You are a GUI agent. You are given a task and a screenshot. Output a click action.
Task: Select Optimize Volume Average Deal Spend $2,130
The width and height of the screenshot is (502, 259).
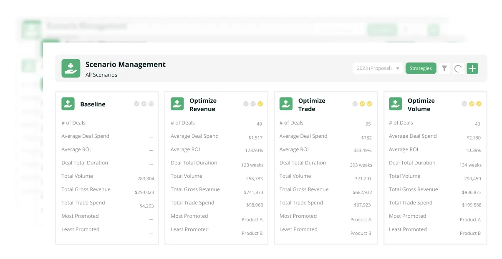(474, 137)
